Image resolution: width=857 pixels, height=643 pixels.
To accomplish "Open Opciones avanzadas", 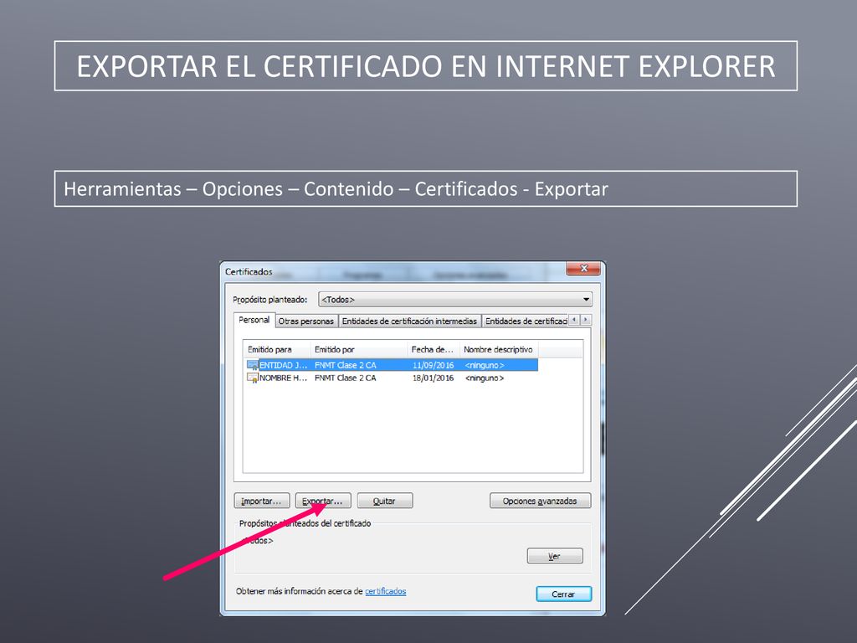I will (x=540, y=501).
